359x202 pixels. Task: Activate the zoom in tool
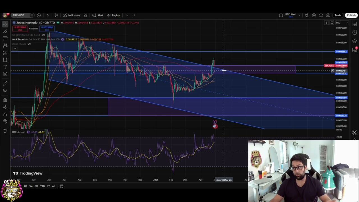(x=5, y=90)
